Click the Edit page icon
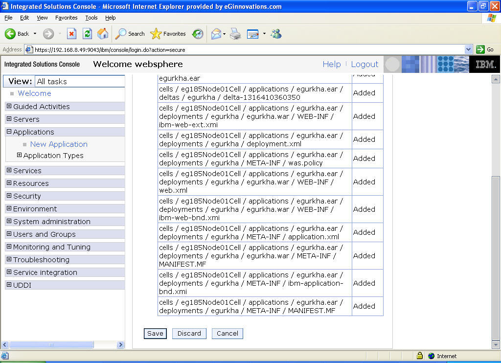Image resolution: width=501 pixels, height=363 pixels. click(x=253, y=34)
